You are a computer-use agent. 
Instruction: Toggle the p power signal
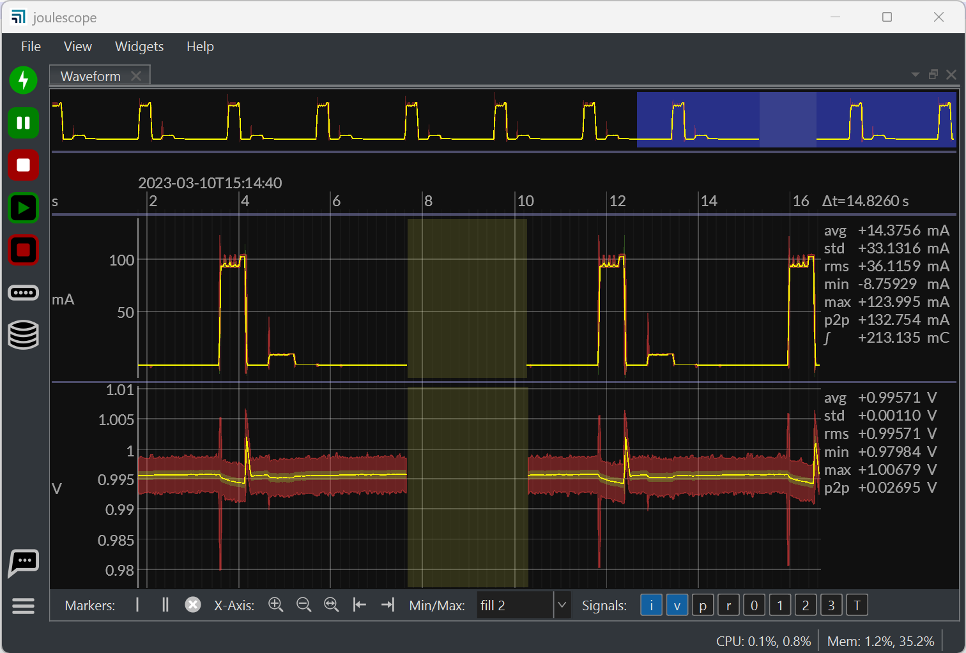(702, 604)
